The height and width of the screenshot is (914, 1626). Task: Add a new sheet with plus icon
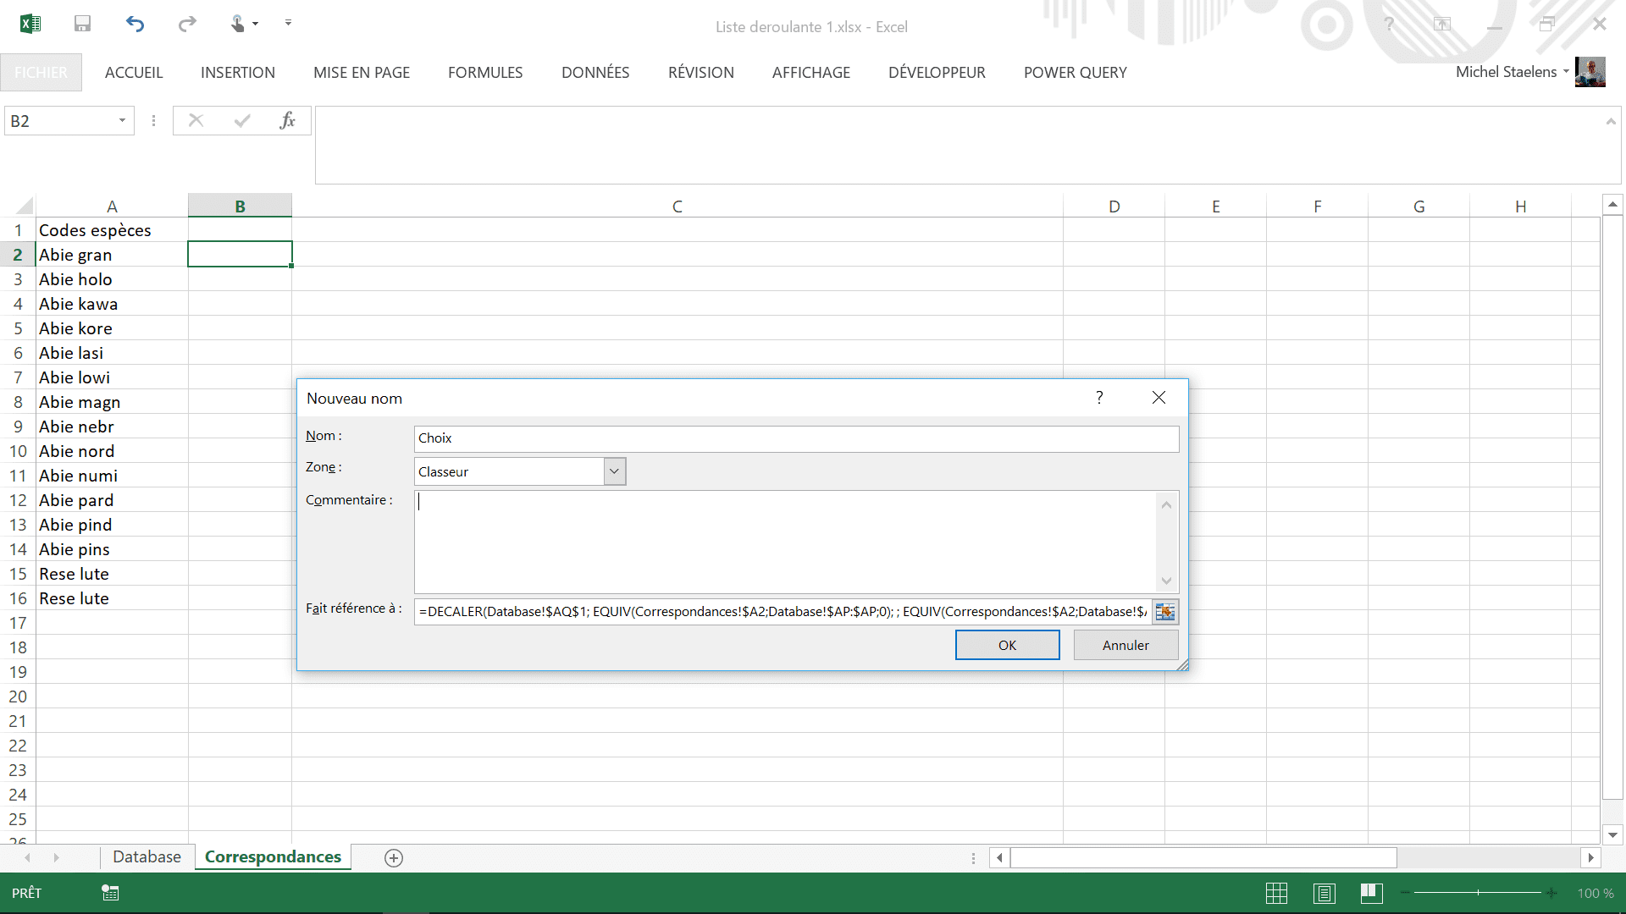click(393, 858)
